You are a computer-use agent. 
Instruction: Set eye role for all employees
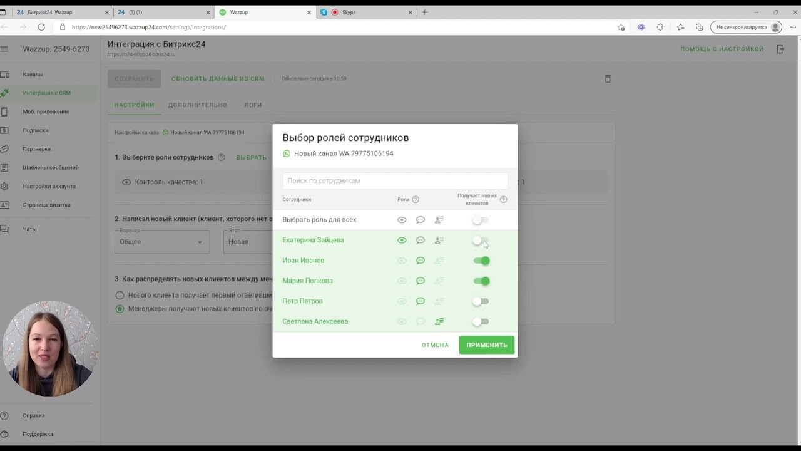(x=402, y=220)
